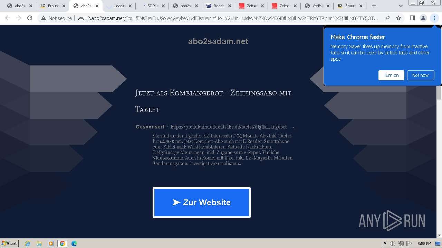Select Chrome in the taskbar

click(x=63, y=244)
